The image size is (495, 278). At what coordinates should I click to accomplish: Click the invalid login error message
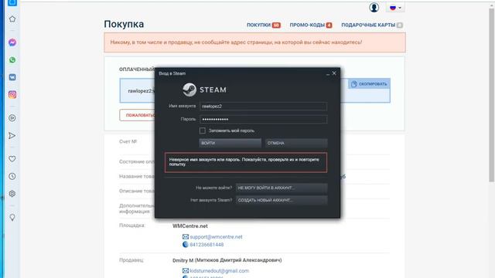click(246, 163)
